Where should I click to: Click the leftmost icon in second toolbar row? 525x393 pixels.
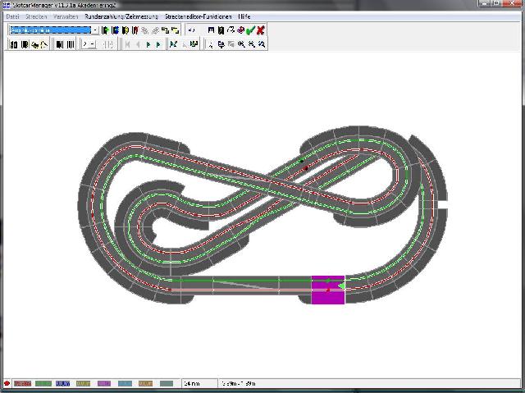coord(12,44)
